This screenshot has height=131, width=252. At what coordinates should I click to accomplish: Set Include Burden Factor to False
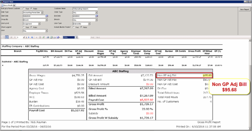81,27
